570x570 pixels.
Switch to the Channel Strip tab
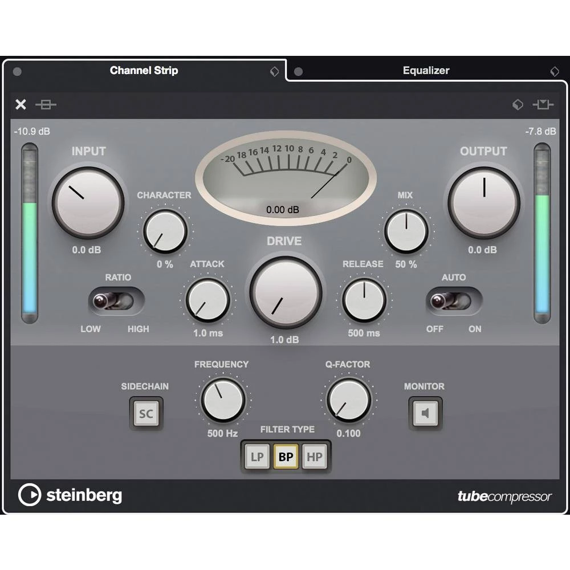point(144,71)
